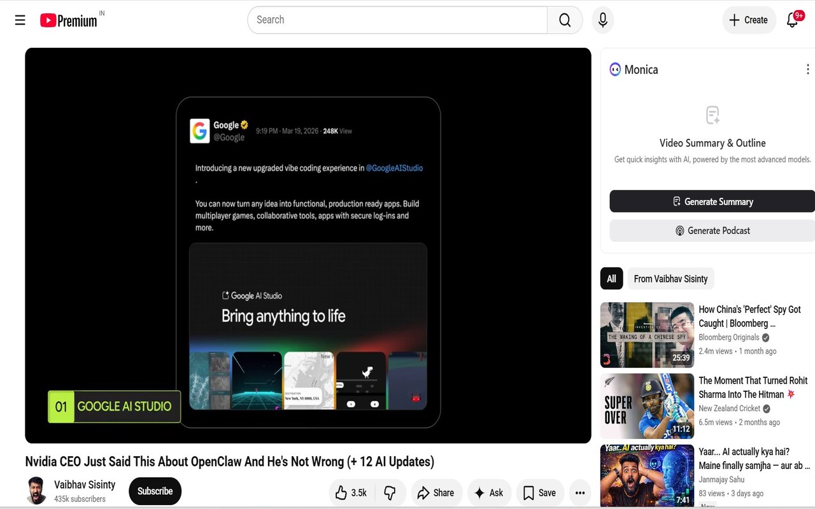Open China's 'Perfect' Spy video thumbnail
815x509 pixels.
pyautogui.click(x=647, y=335)
